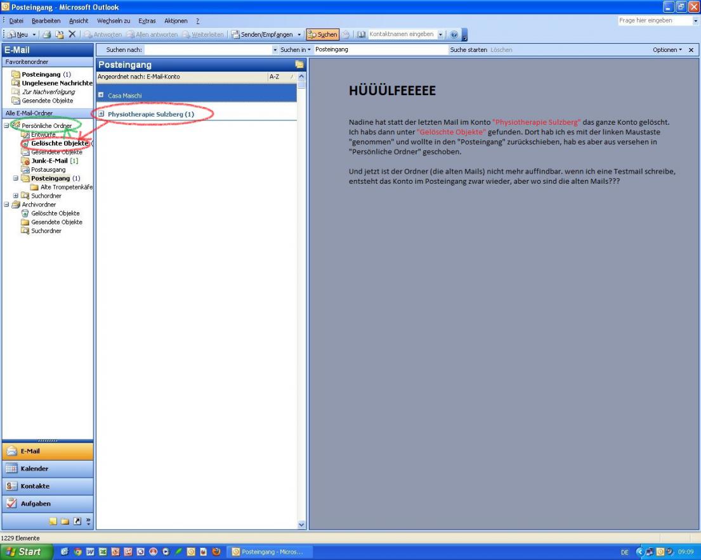Expand the Suchordner under Persönliche Ordner
The height and width of the screenshot is (560, 701).
[16, 196]
